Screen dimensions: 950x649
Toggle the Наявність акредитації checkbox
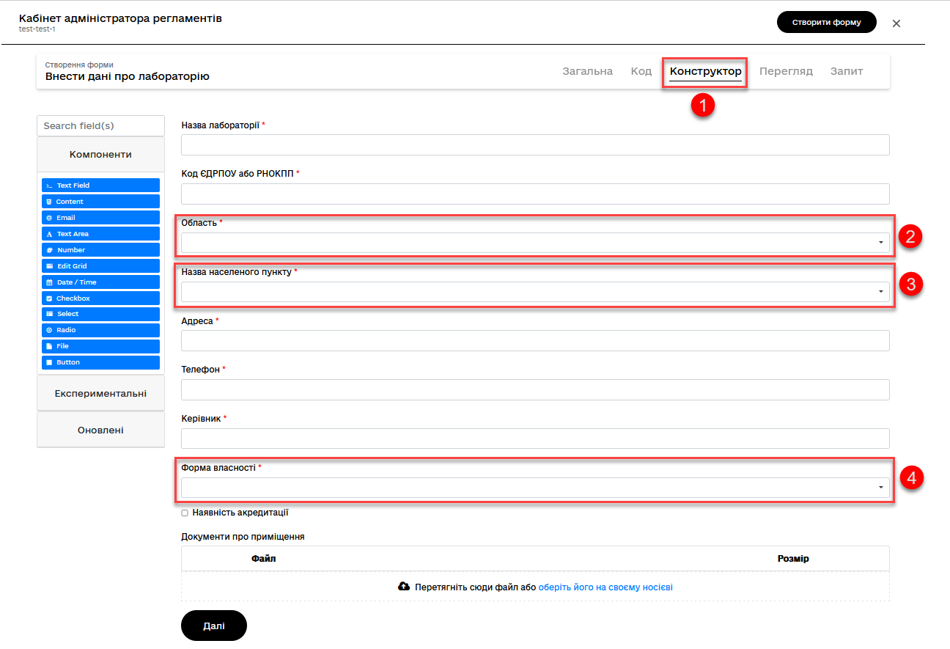click(x=185, y=513)
